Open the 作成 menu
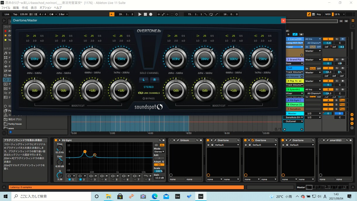The image size is (357, 201). pos(25,8)
